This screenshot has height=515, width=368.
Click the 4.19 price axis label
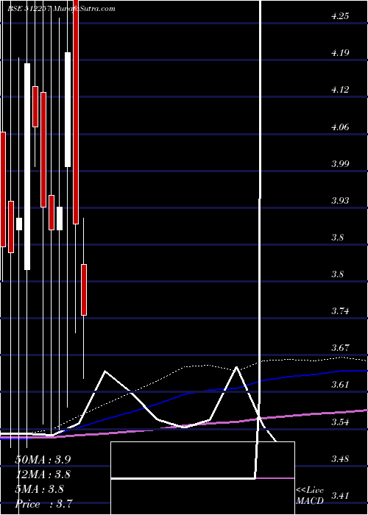[340, 53]
